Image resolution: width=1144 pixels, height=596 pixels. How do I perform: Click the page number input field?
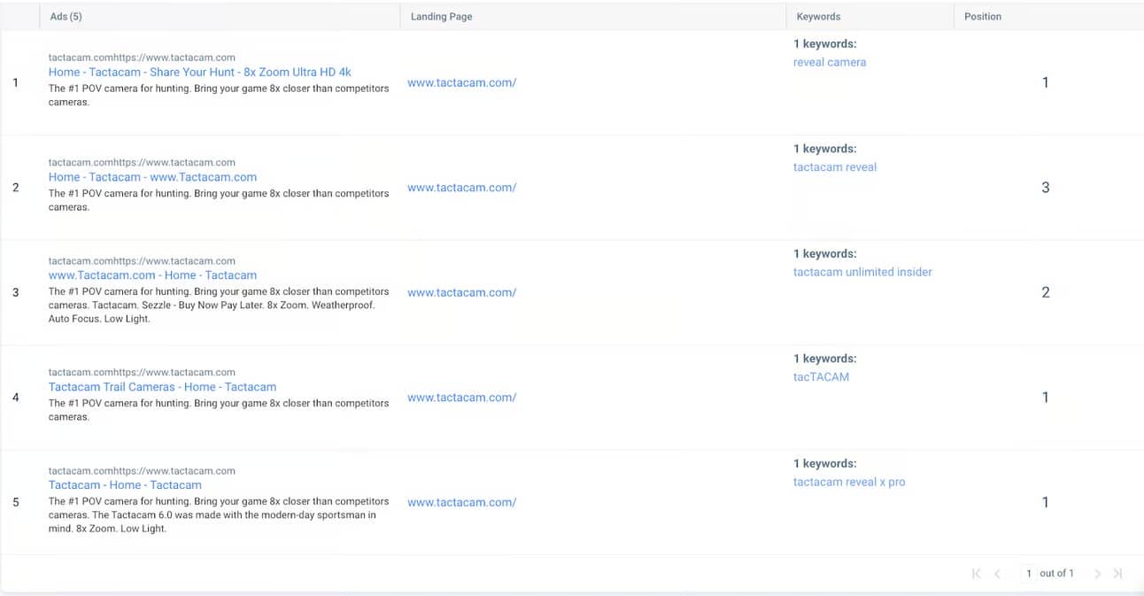(x=1028, y=574)
